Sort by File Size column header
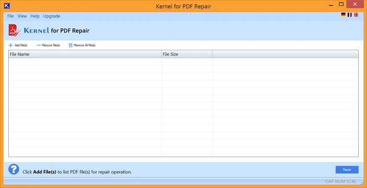Screen dimensions: 367x188 [x=187, y=54]
